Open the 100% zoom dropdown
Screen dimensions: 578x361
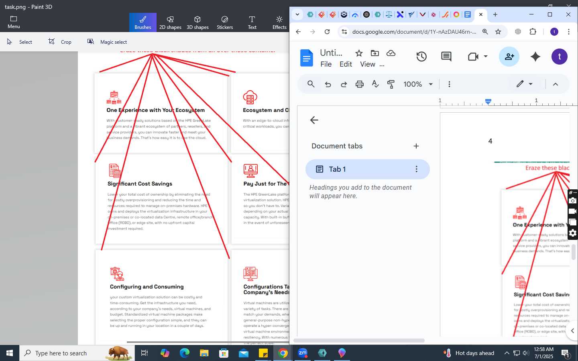(x=418, y=84)
